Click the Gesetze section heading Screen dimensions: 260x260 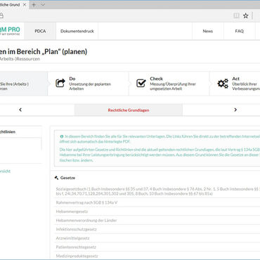[67, 178]
